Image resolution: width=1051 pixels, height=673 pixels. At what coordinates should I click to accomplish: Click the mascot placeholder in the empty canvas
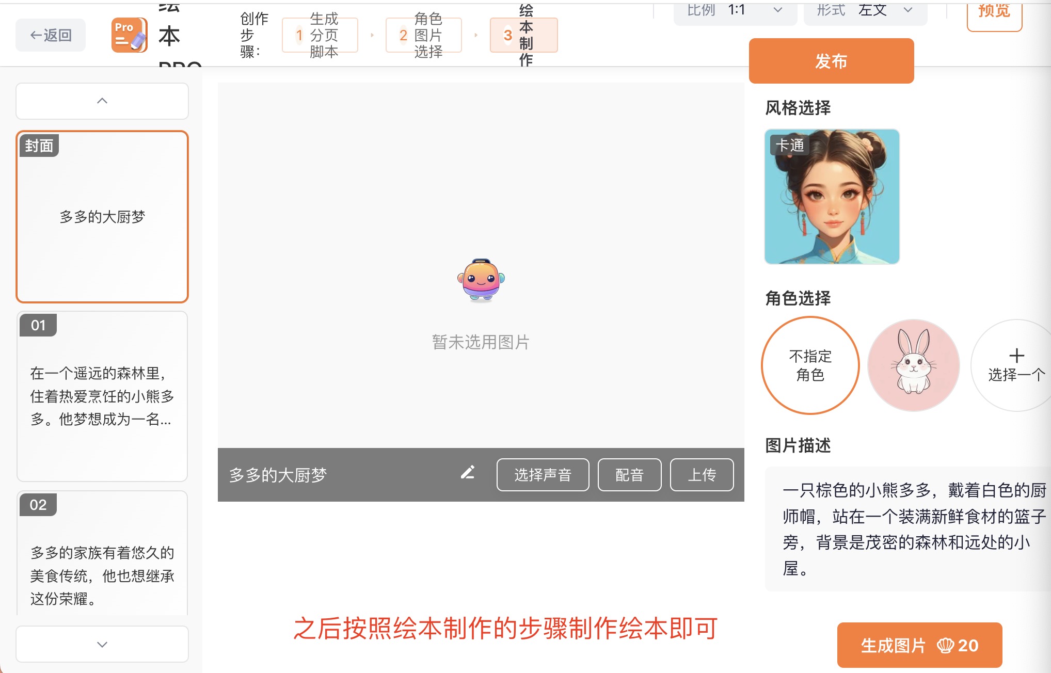click(481, 280)
